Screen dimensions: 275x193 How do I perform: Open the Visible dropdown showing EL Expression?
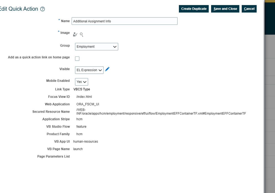pos(89,70)
